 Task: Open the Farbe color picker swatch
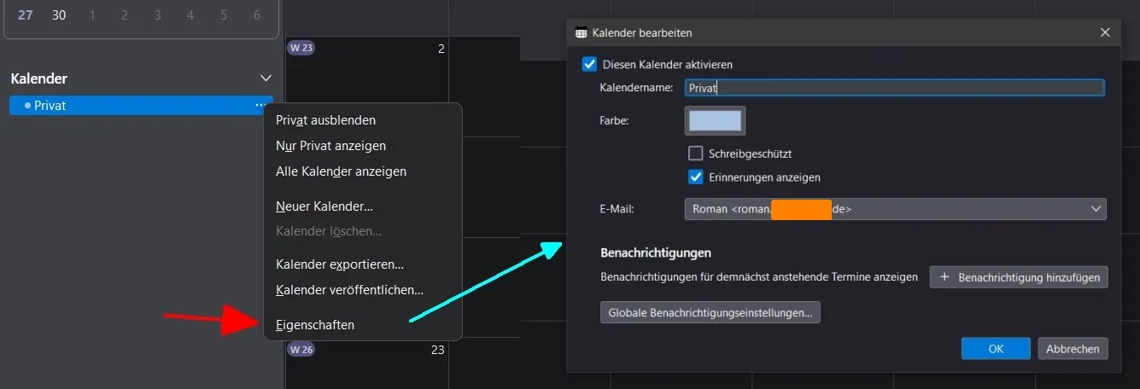716,121
